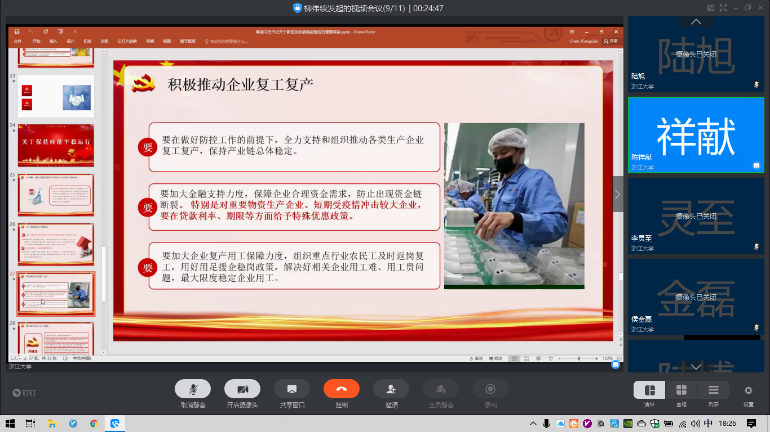Open the Windows Start menu

click(x=10, y=424)
